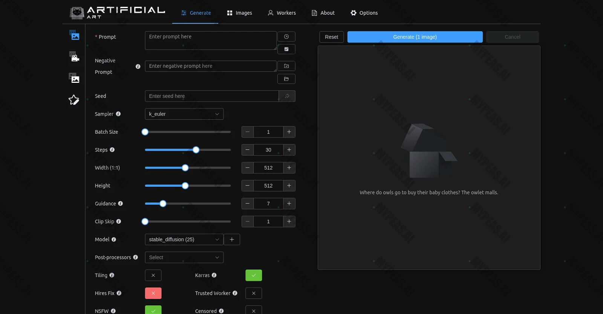Toggle the Tiling switch

[x=153, y=275]
